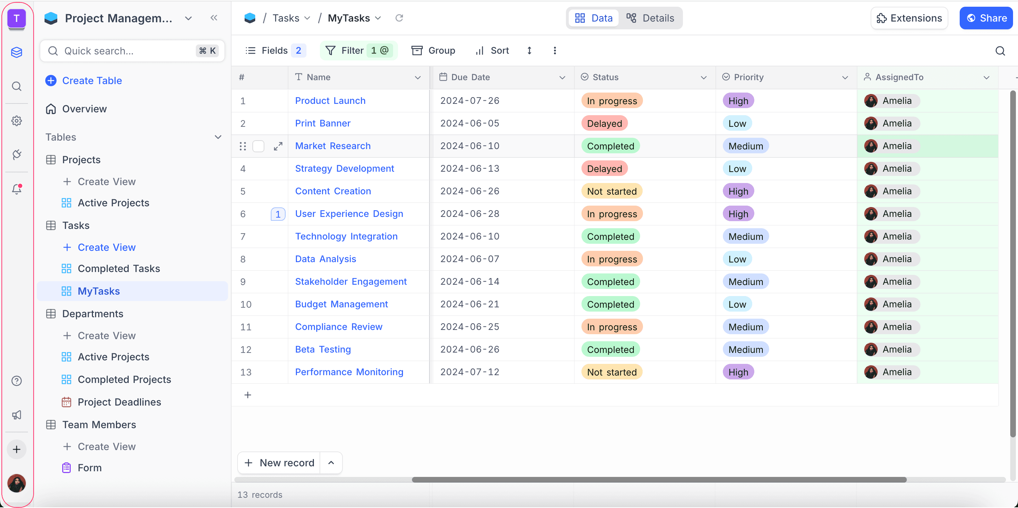Open row height toolbar icon
The width and height of the screenshot is (1018, 508).
coord(529,51)
